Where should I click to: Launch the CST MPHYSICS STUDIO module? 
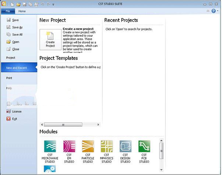click(x=107, y=152)
